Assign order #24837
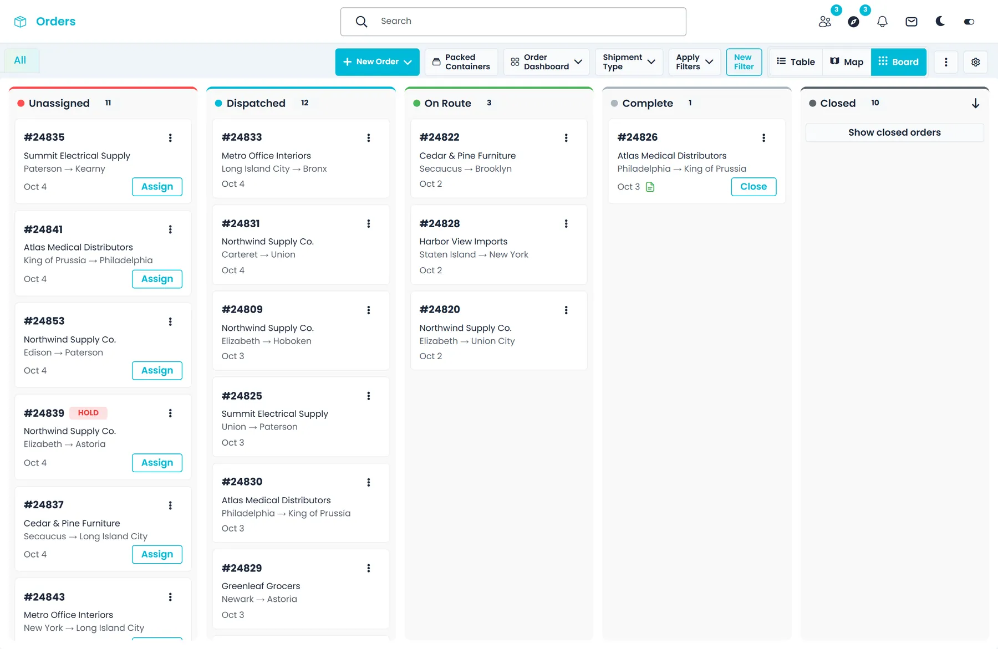 click(x=157, y=555)
